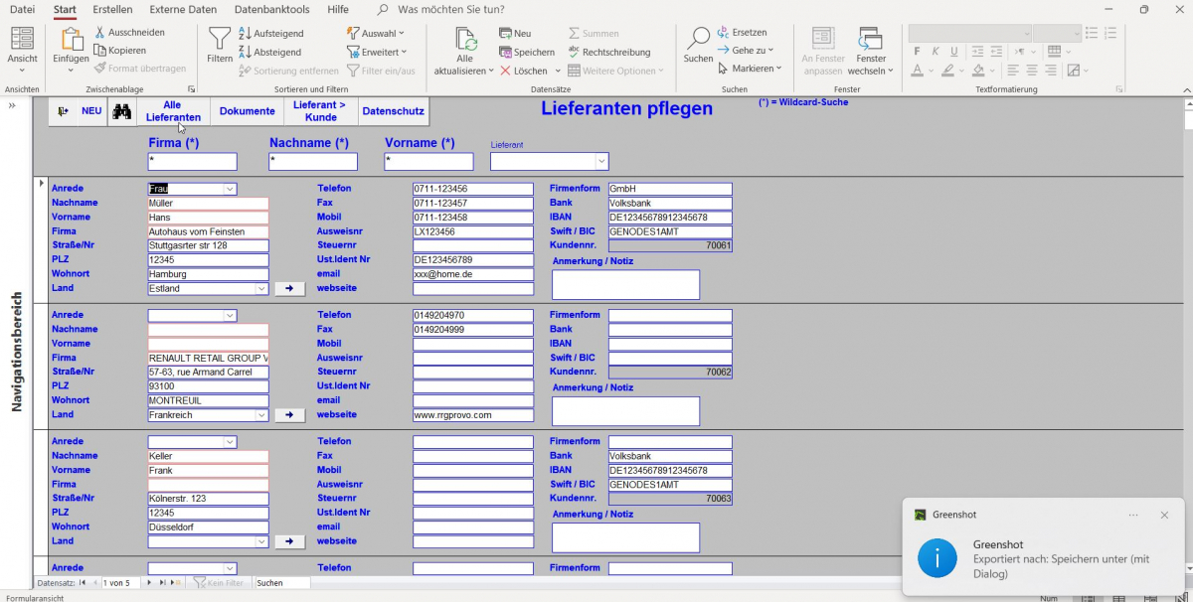Click the Lieferant > Kunde button
The image size is (1193, 602).
(319, 111)
